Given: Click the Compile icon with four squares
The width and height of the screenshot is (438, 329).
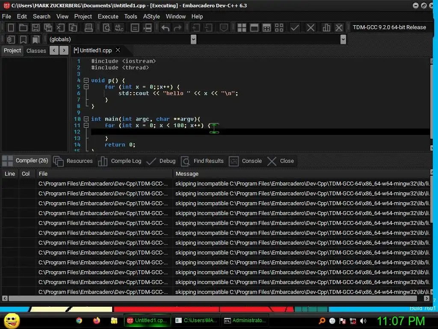Looking at the screenshot, I should tap(242, 28).
